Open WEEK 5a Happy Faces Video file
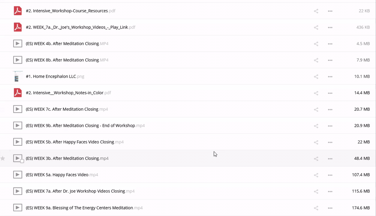The image size is (376, 216). (57, 175)
